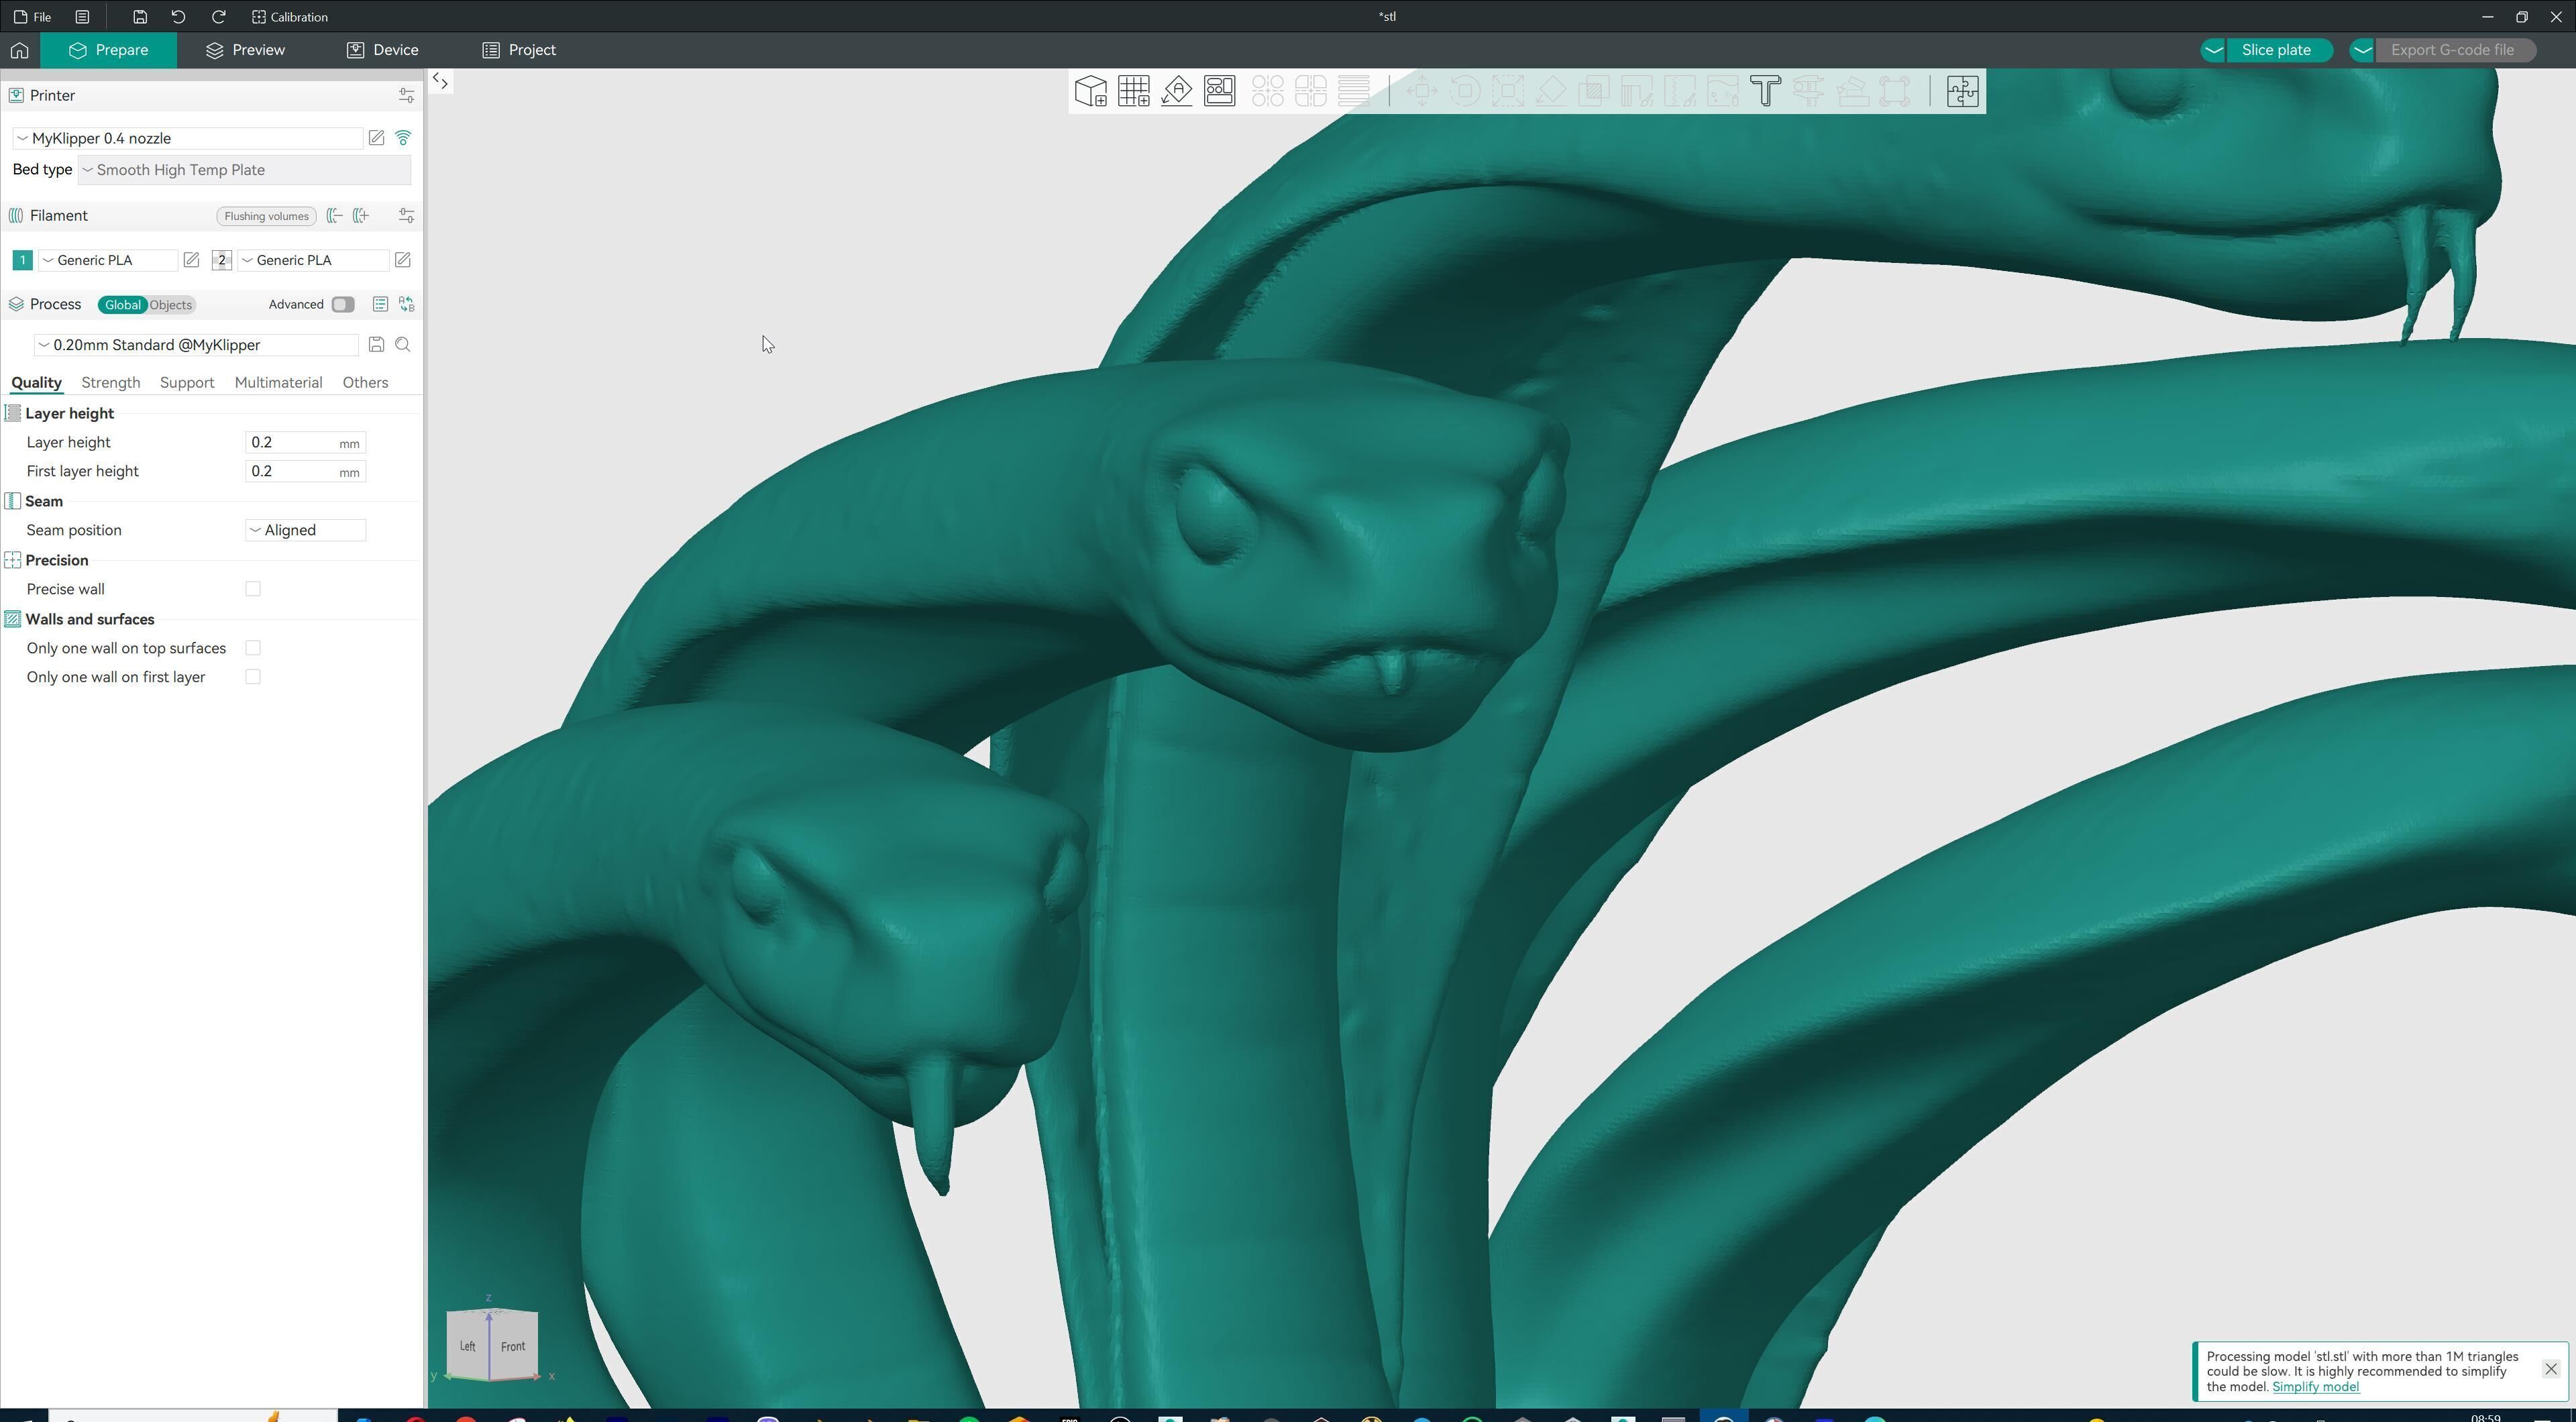This screenshot has height=1422, width=2576.
Task: Click the Layer height input field
Action: point(305,442)
